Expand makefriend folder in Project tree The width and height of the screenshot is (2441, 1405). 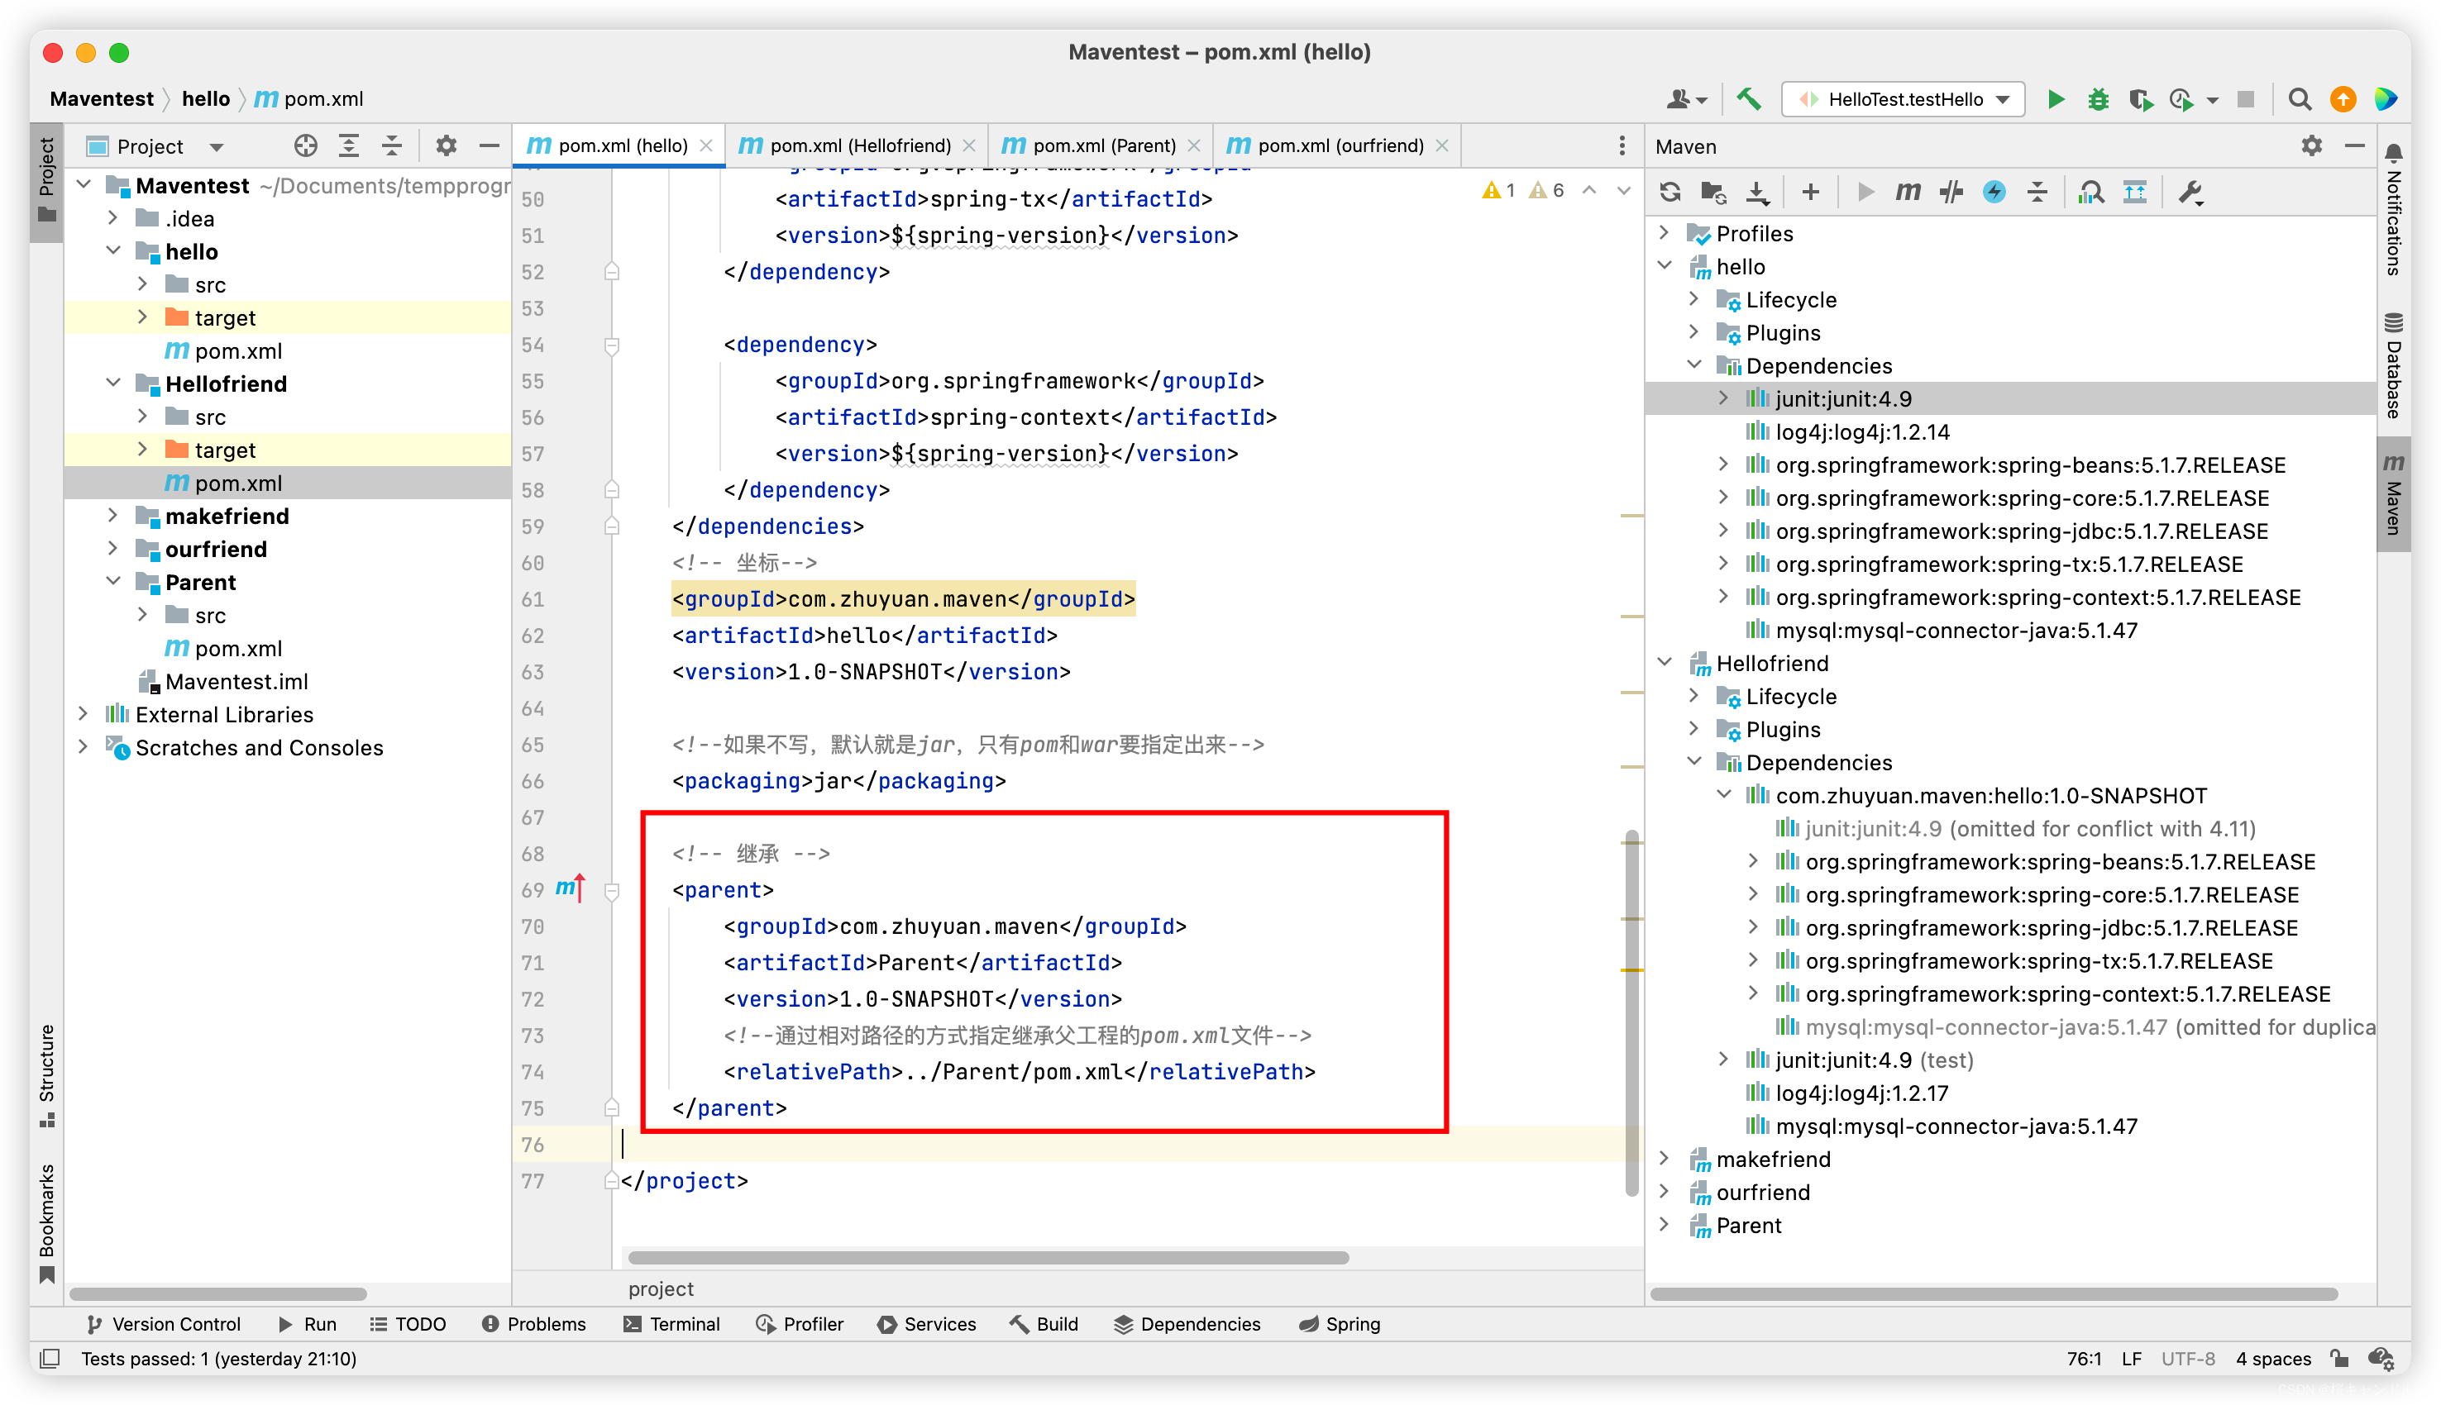click(113, 515)
